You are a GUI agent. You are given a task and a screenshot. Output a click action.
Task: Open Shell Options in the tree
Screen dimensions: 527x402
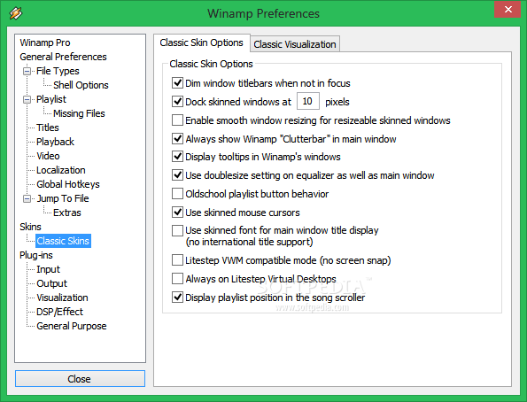(x=81, y=85)
